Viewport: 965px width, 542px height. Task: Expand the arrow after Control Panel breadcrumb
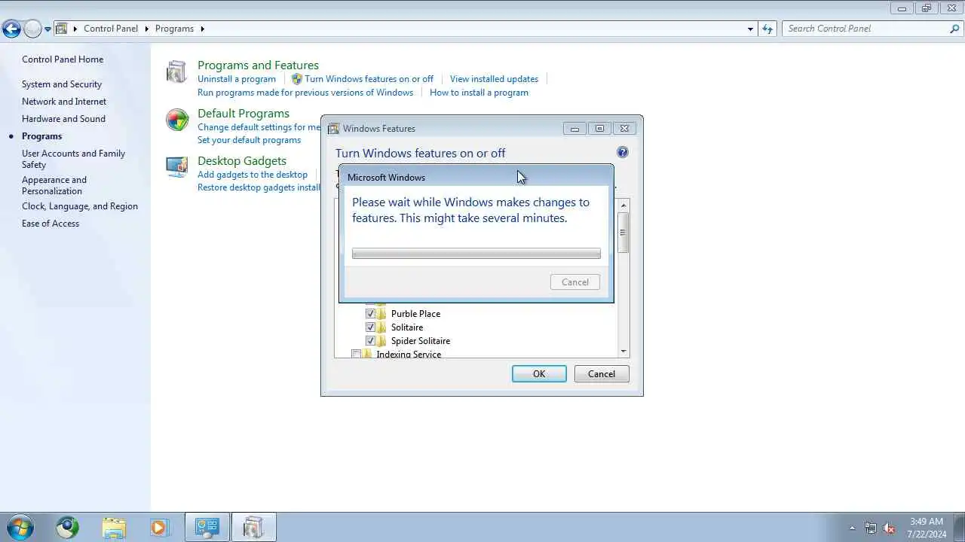[x=146, y=29]
